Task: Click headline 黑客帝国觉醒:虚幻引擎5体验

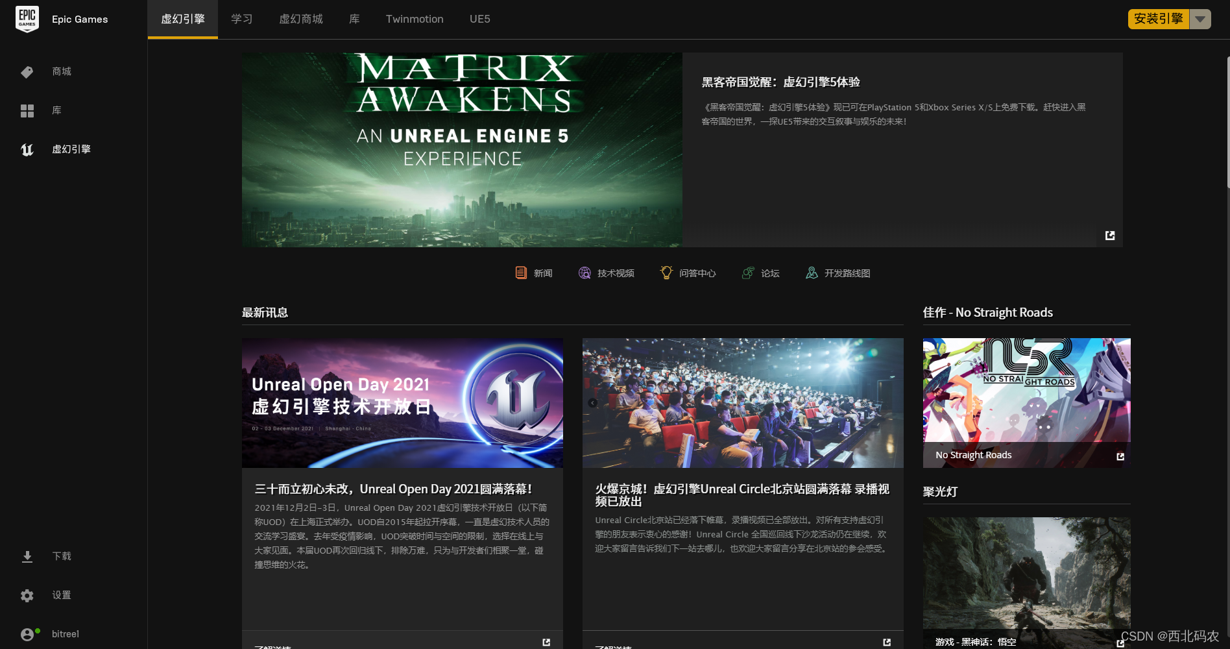Action: click(780, 82)
